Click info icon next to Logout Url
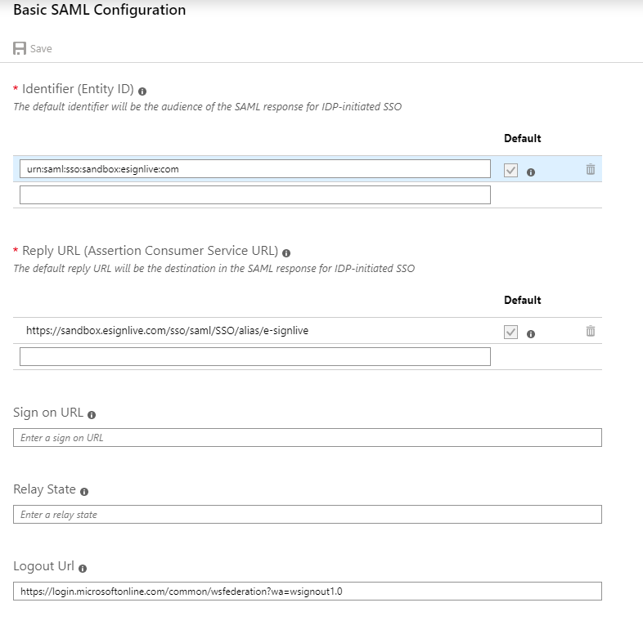The image size is (643, 634). pos(83,569)
